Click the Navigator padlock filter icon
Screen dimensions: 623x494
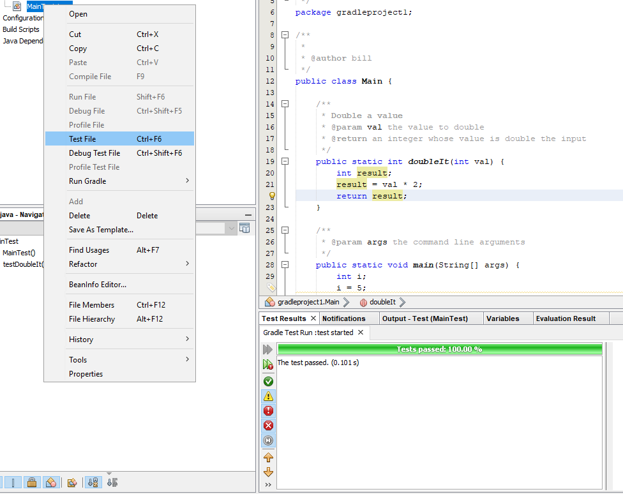(x=33, y=483)
